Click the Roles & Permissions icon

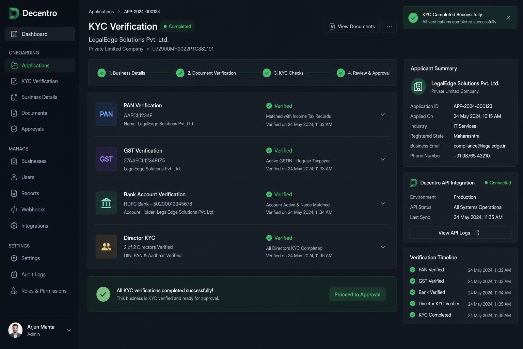[14, 291]
